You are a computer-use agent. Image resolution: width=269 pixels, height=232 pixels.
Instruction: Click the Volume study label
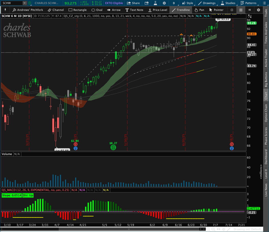point(7,154)
